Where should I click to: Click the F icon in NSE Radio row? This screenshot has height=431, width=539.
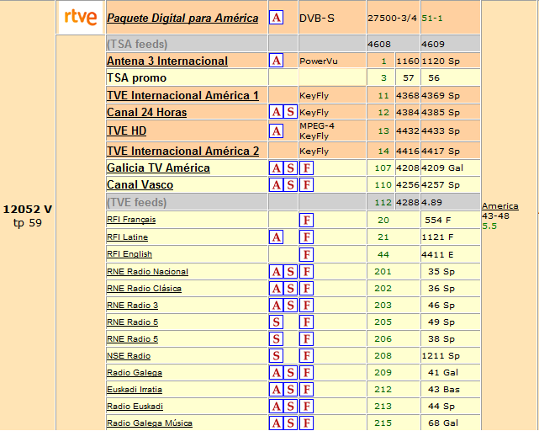coord(306,355)
